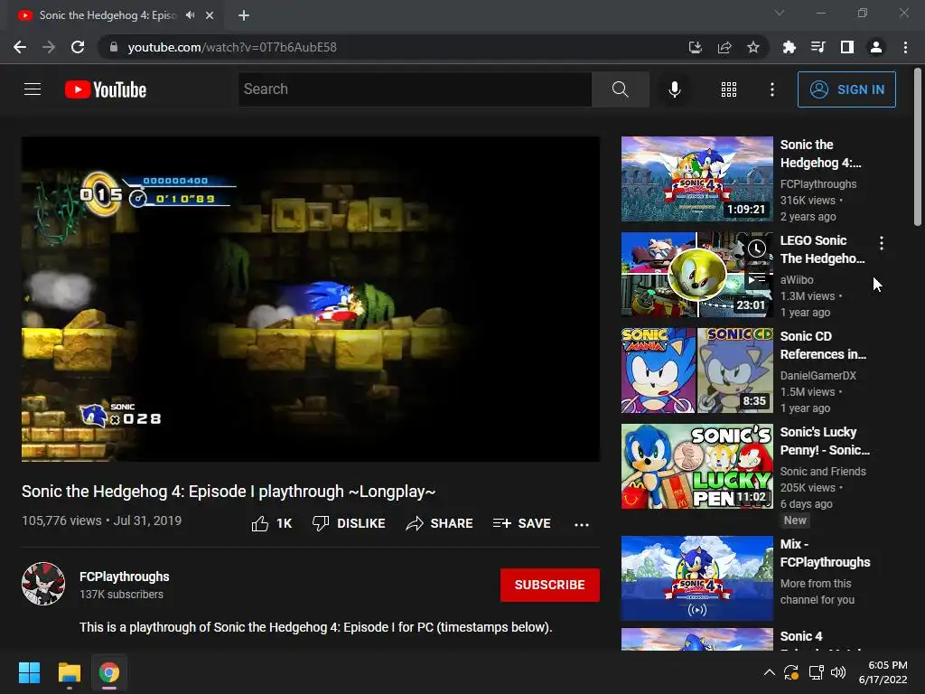Go to YouTube home via logo

point(106,89)
